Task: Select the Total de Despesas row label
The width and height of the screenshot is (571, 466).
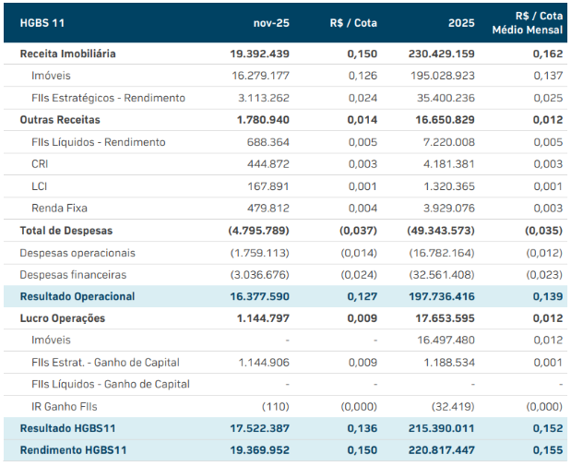Action: [x=66, y=231]
